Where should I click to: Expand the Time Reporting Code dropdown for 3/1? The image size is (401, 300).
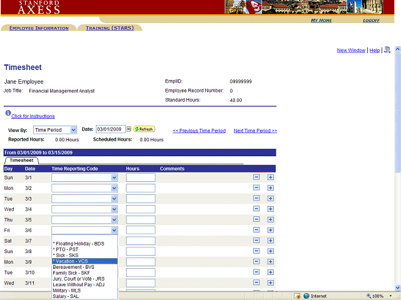coord(114,177)
